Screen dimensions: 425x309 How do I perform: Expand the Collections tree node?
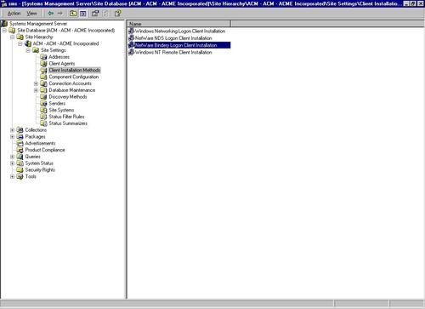point(12,130)
